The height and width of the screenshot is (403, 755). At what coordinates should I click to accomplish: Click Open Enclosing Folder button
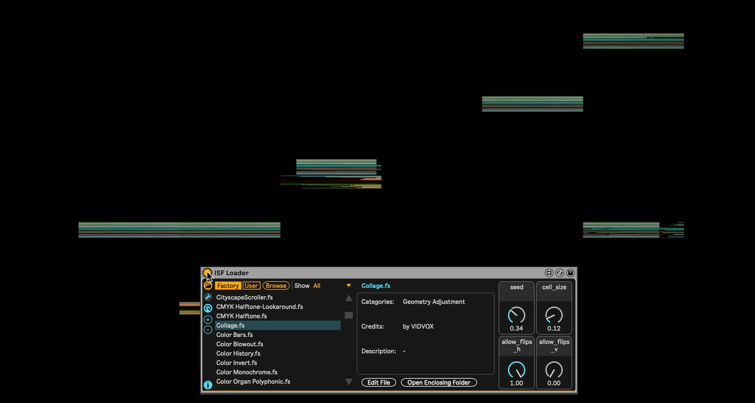point(439,382)
